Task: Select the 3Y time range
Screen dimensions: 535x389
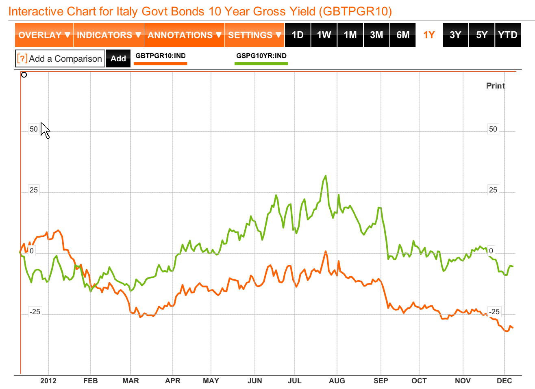Action: (455, 35)
